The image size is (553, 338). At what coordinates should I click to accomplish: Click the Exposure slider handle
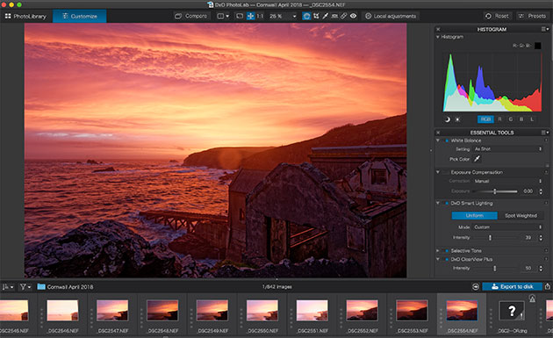[495, 191]
